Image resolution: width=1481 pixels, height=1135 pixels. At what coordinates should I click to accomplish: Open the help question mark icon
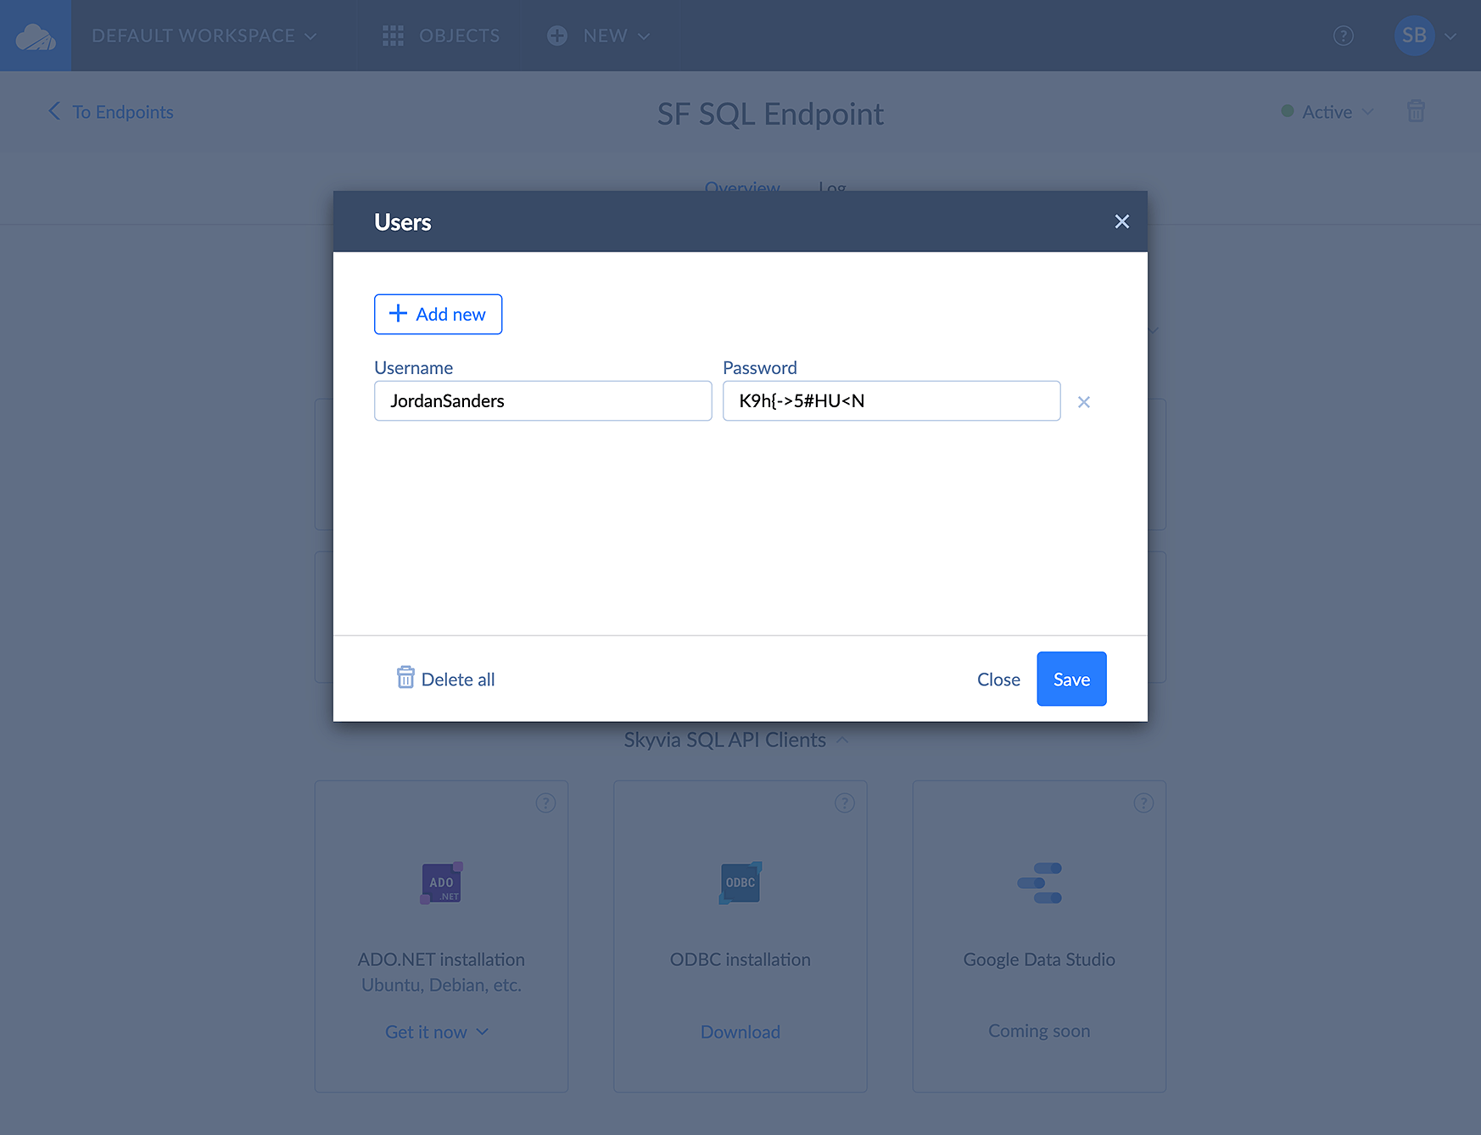(1343, 36)
